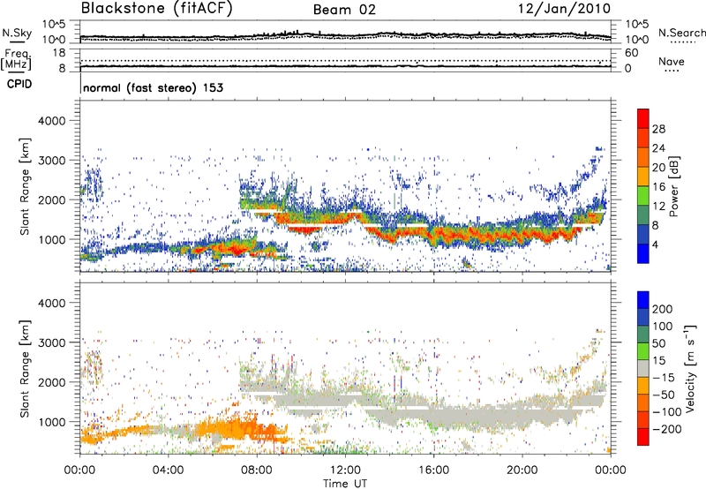Pick the red bottom segment of Velocity colorbar
Screen dimensions: 706x489
643,437
